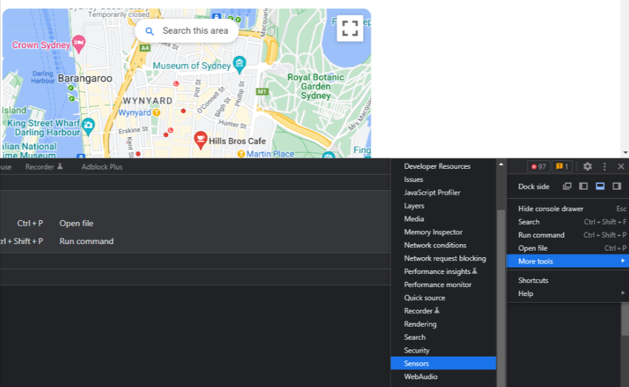Viewport: 629px width, 387px height.
Task: Click the submenu vertical scrollbar thumb
Action: coord(501,298)
